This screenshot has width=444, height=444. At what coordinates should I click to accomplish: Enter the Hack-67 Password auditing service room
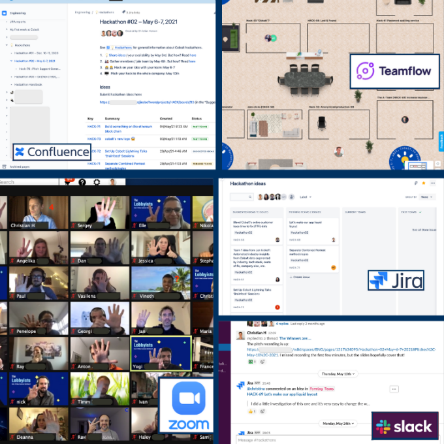pos(405,38)
